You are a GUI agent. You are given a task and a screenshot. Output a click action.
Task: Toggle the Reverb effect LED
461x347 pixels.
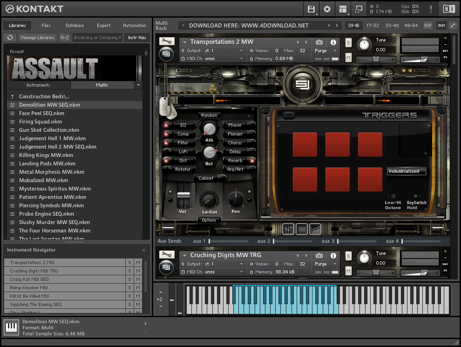tap(252, 161)
